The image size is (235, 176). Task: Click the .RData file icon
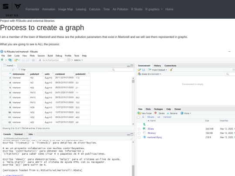(x=144, y=129)
